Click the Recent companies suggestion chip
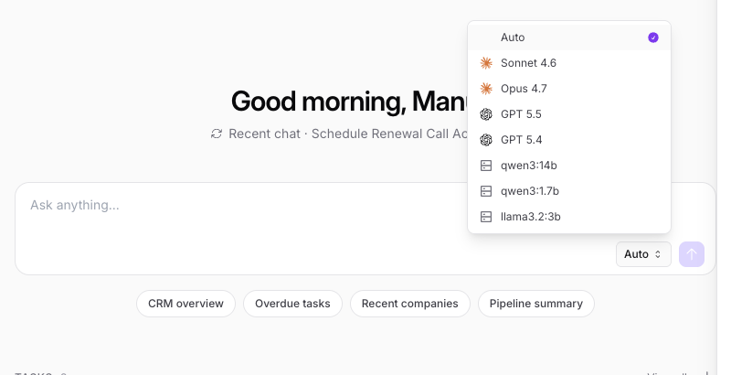This screenshot has width=731, height=375. click(409, 304)
